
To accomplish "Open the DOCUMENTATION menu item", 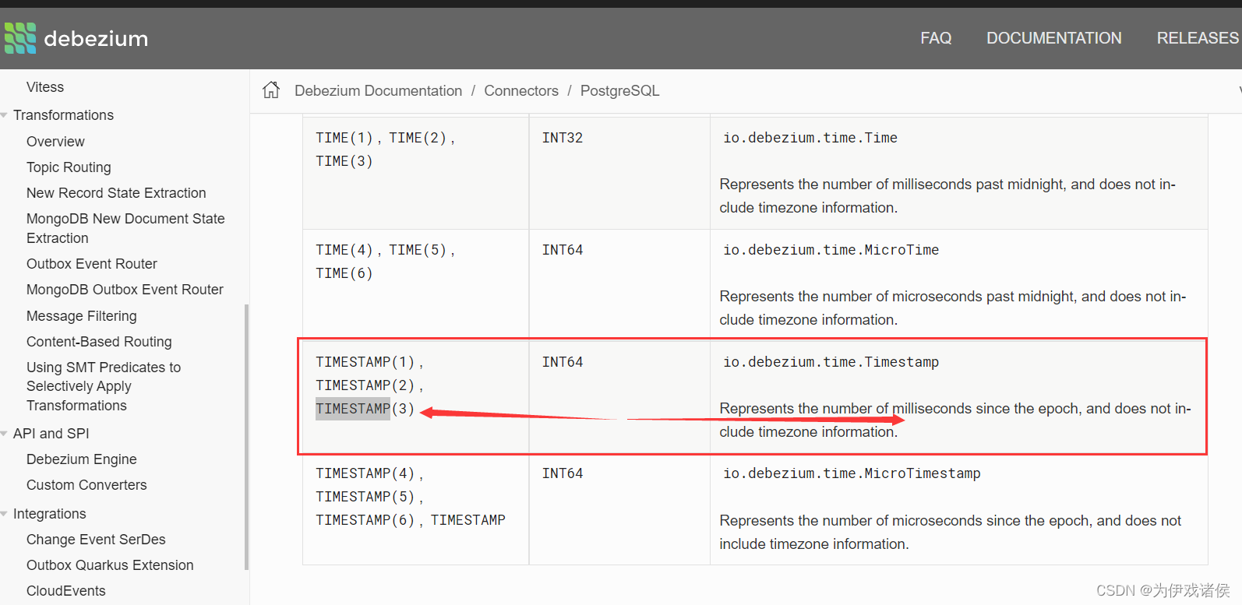I will click(1054, 38).
